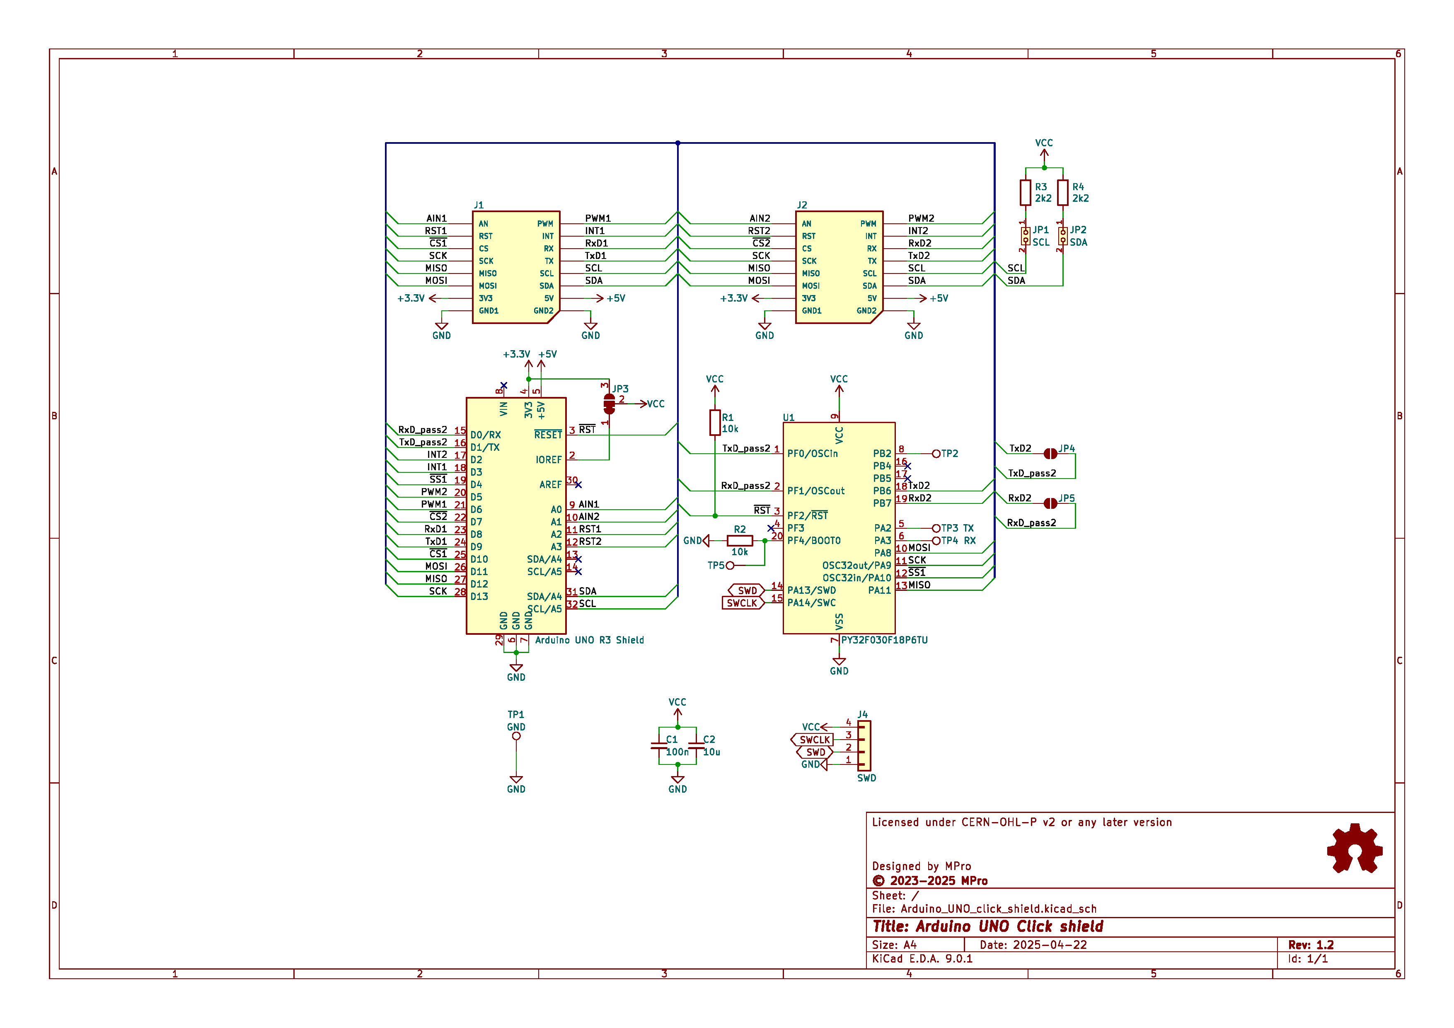Select the "Sheet: /" text
The width and height of the screenshot is (1454, 1028).
[x=895, y=896]
